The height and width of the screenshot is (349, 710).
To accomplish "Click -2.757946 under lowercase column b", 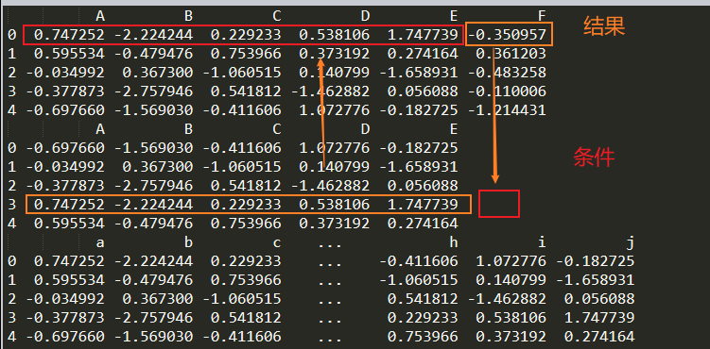I will (x=153, y=317).
